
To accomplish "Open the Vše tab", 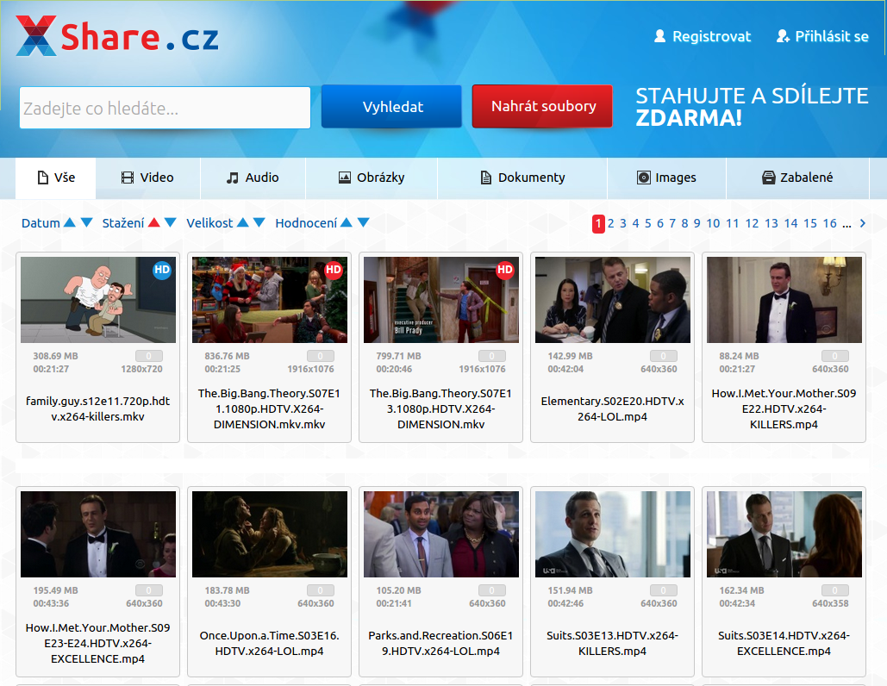I will 55,178.
